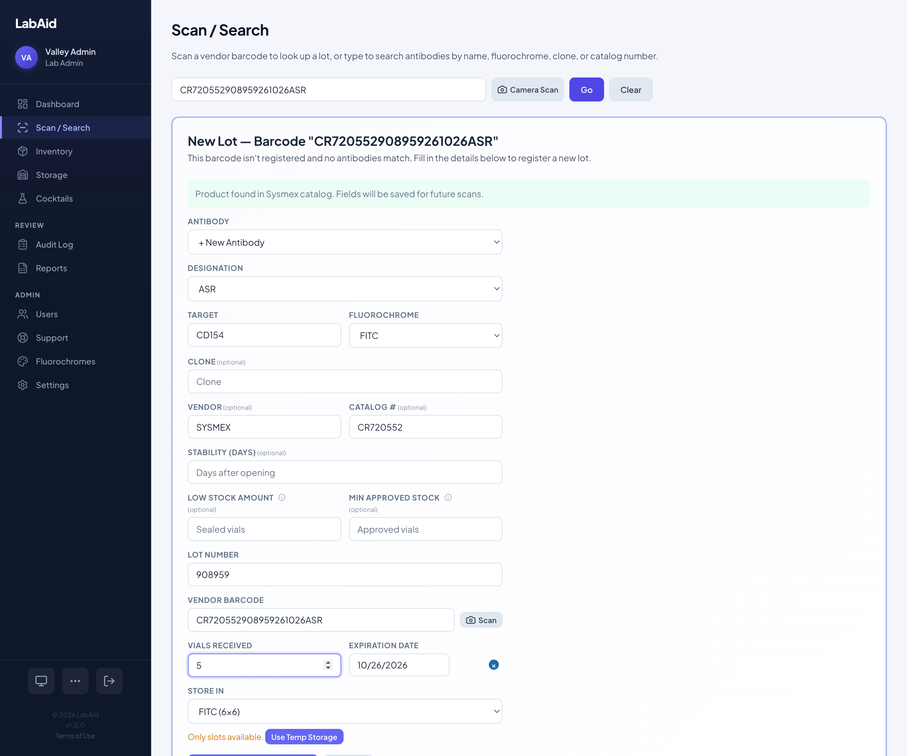Click into the Clone input field
The height and width of the screenshot is (756, 907).
point(345,381)
